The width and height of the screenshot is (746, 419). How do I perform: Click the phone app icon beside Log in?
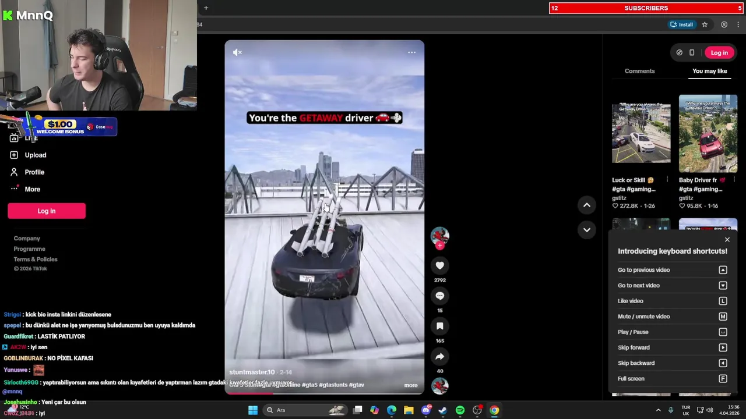[692, 52]
